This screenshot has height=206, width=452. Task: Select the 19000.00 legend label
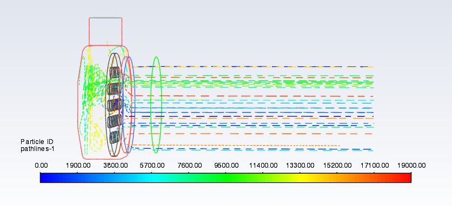(x=411, y=166)
